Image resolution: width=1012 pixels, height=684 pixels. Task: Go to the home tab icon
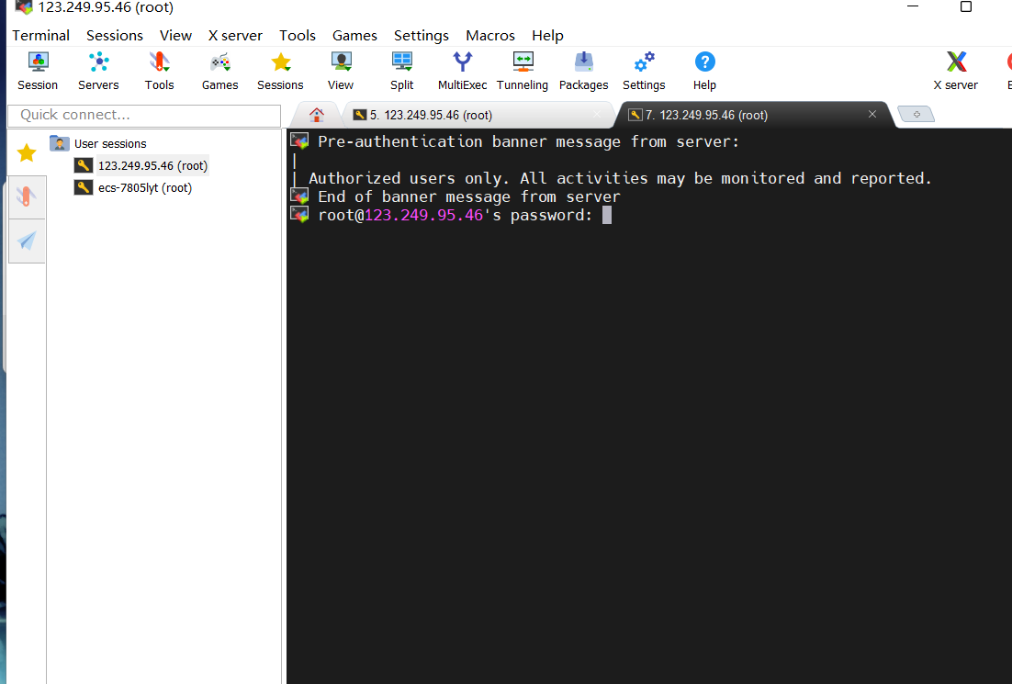pos(316,115)
